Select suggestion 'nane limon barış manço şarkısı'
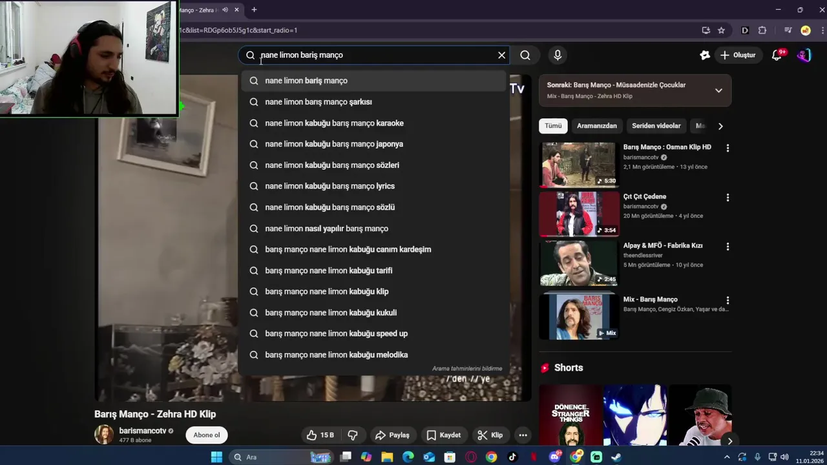 click(x=373, y=101)
